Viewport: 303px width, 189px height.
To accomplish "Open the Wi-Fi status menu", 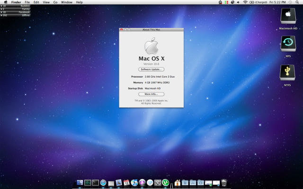I will [x=245, y=2].
